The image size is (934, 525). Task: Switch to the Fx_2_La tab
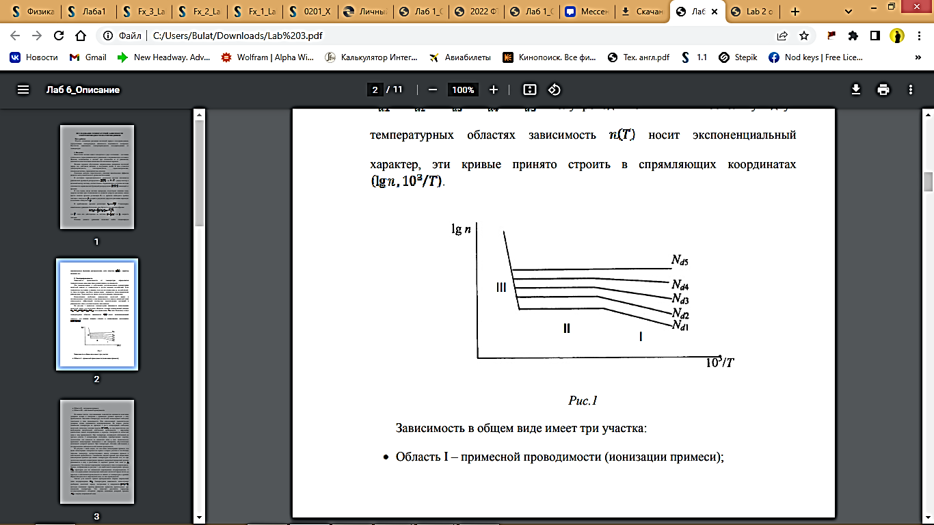tap(200, 12)
